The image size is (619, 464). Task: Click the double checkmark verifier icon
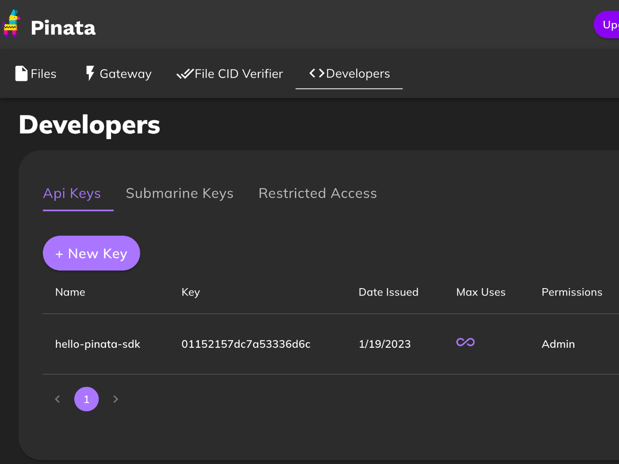point(185,74)
